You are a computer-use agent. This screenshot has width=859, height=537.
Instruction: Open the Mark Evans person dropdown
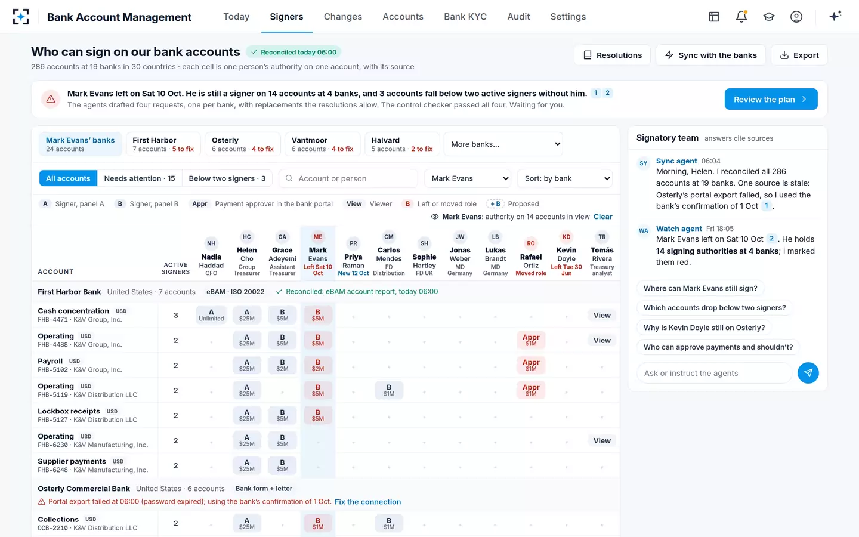[x=468, y=178]
